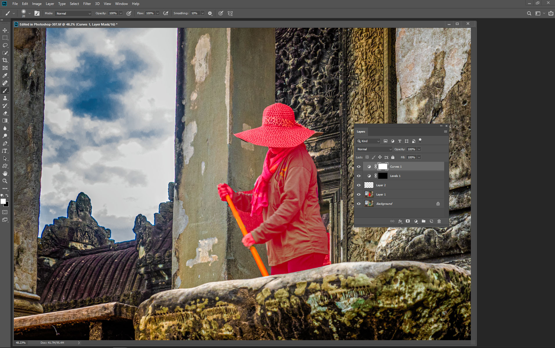Open the Edit Toolbar ellipsis
555x348 pixels.
point(5,188)
